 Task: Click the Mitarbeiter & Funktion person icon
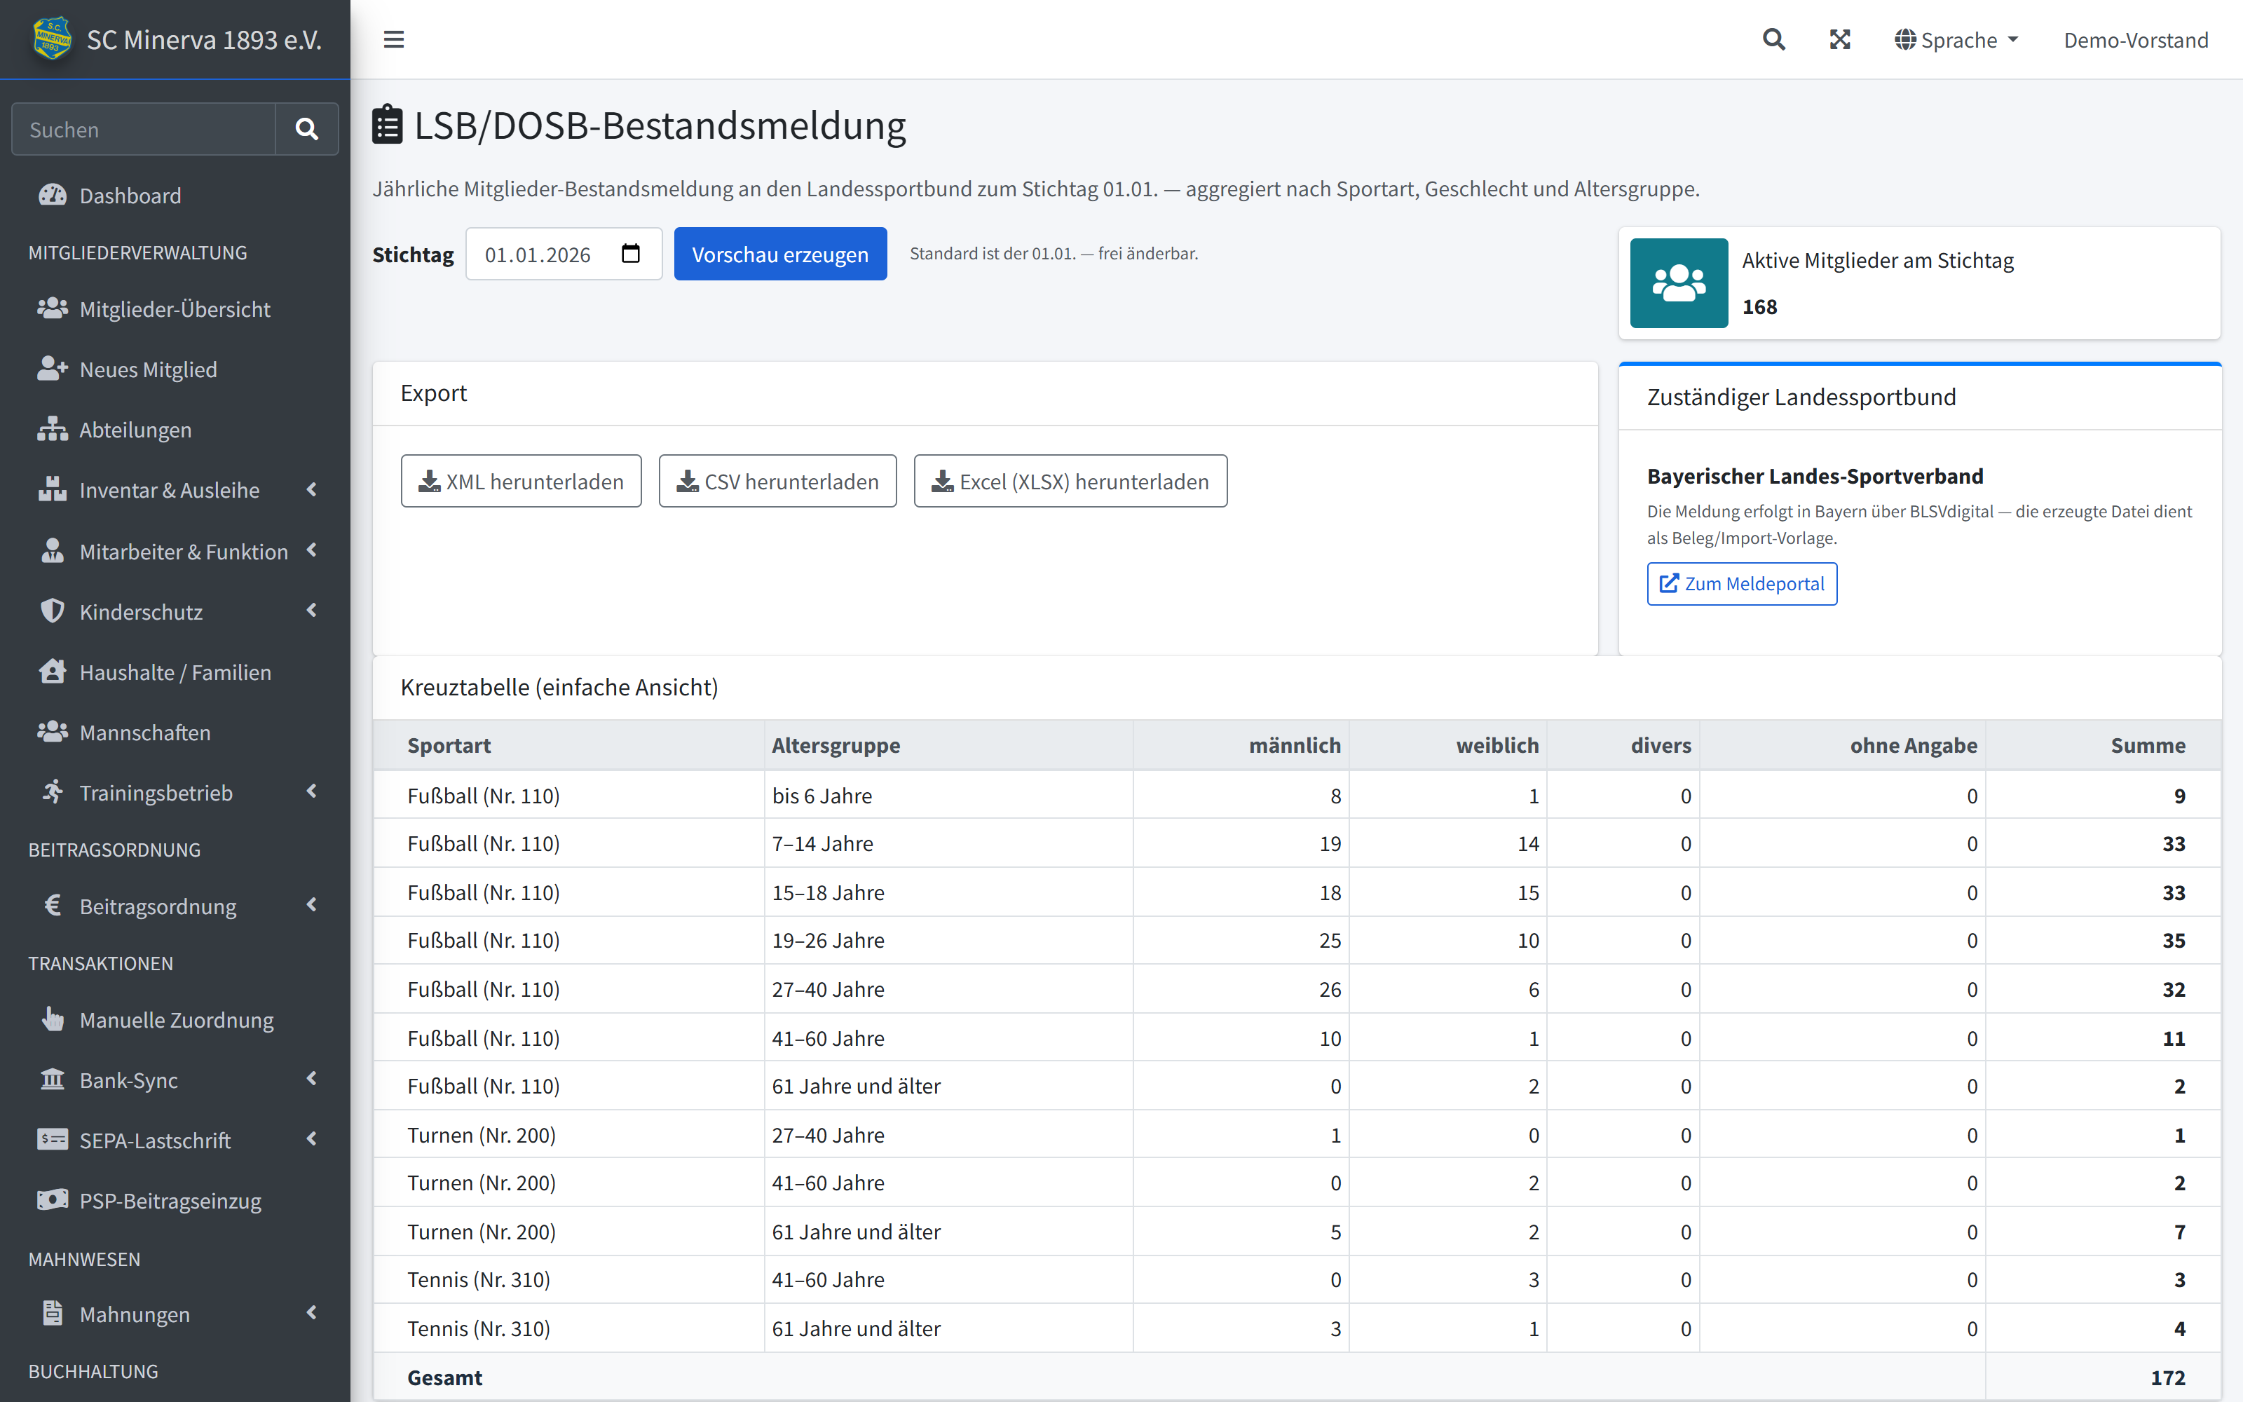point(53,550)
